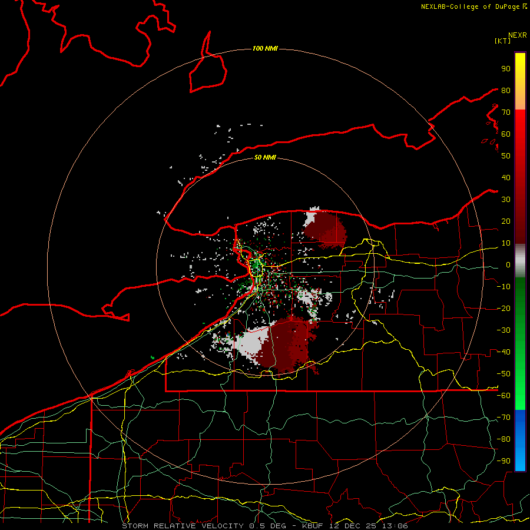The width and height of the screenshot is (530, 530).
Task: Click the gray echo cluster east of the radar site
Action: pyautogui.click(x=309, y=297)
